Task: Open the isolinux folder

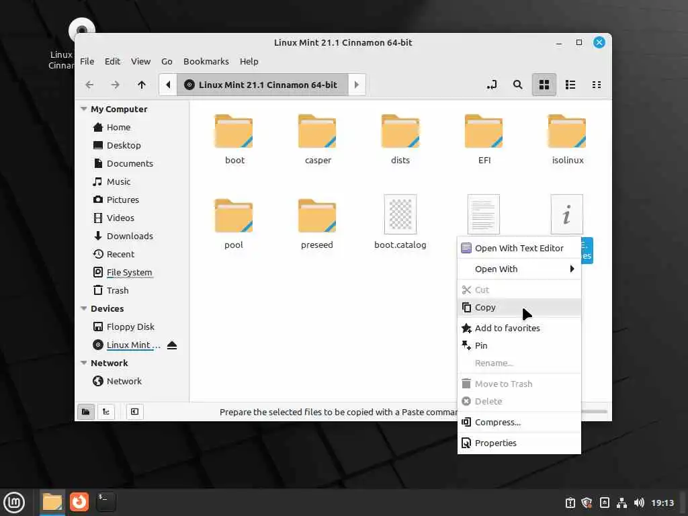Action: (x=567, y=140)
